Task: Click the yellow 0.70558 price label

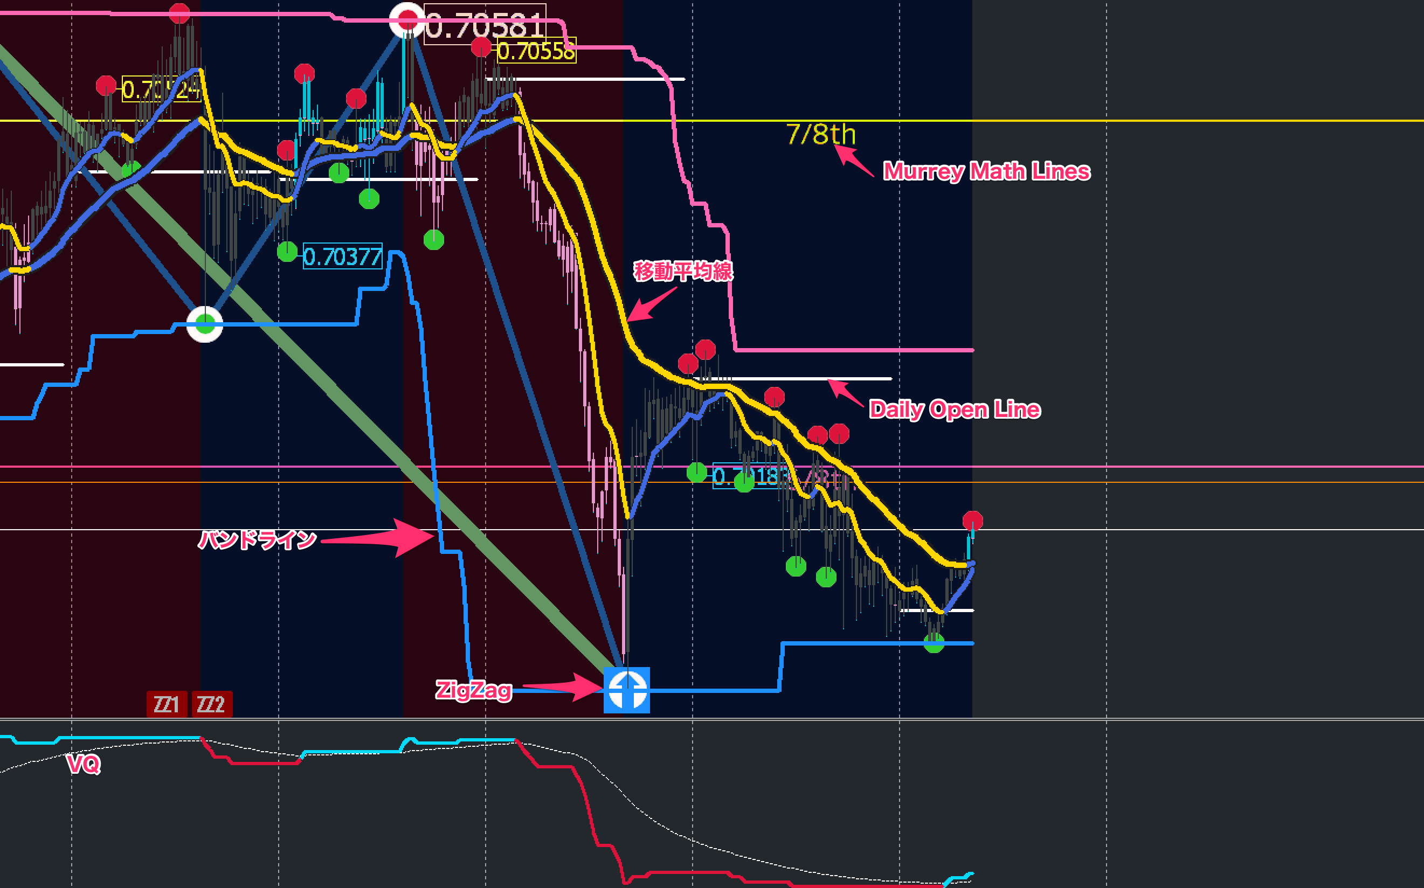Action: (x=536, y=51)
